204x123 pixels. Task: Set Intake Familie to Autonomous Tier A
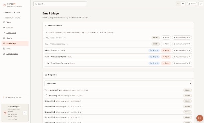point(182,57)
